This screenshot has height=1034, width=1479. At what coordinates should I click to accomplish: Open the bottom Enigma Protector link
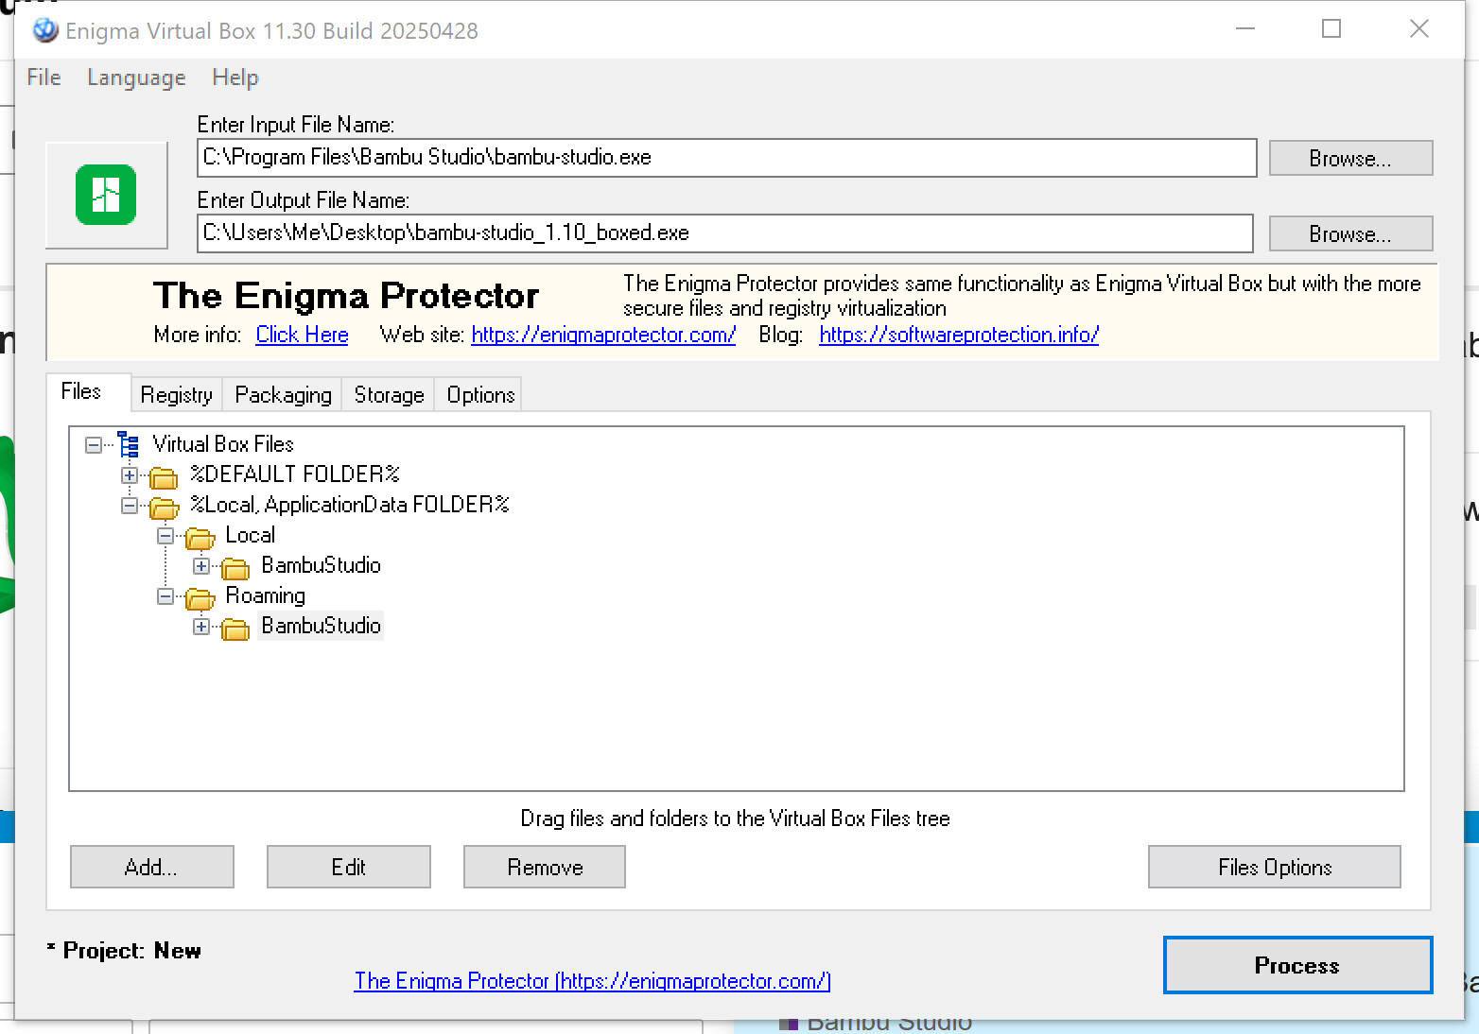click(592, 981)
